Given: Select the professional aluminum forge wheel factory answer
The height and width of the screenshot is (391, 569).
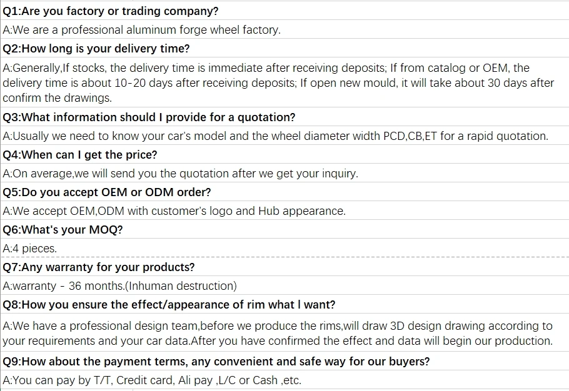Looking at the screenshot, I should (x=142, y=30).
